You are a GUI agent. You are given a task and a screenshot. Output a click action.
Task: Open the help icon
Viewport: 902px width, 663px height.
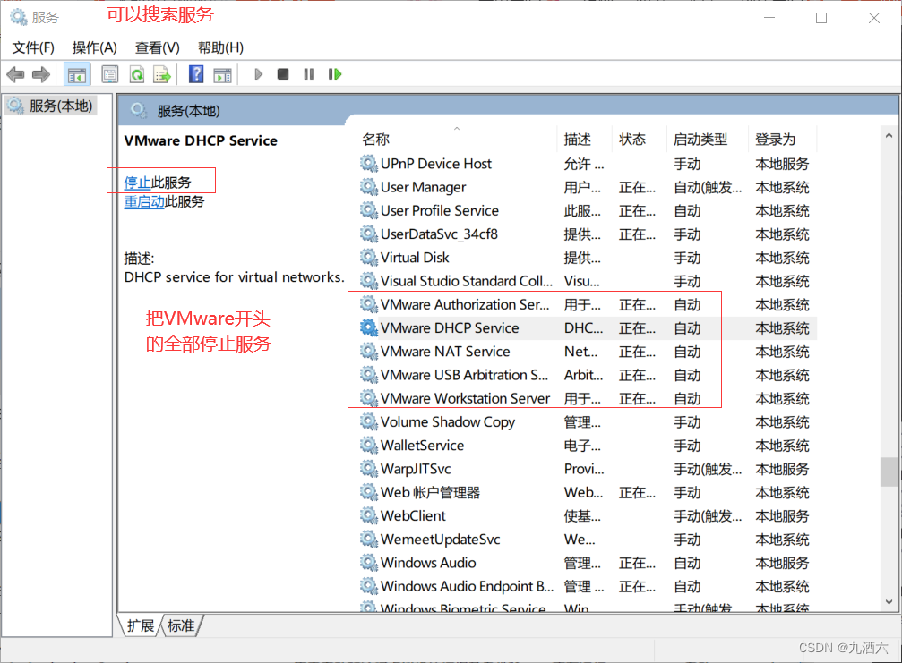pos(195,73)
